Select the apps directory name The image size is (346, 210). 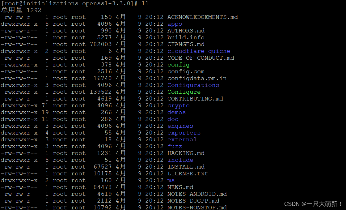click(175, 24)
